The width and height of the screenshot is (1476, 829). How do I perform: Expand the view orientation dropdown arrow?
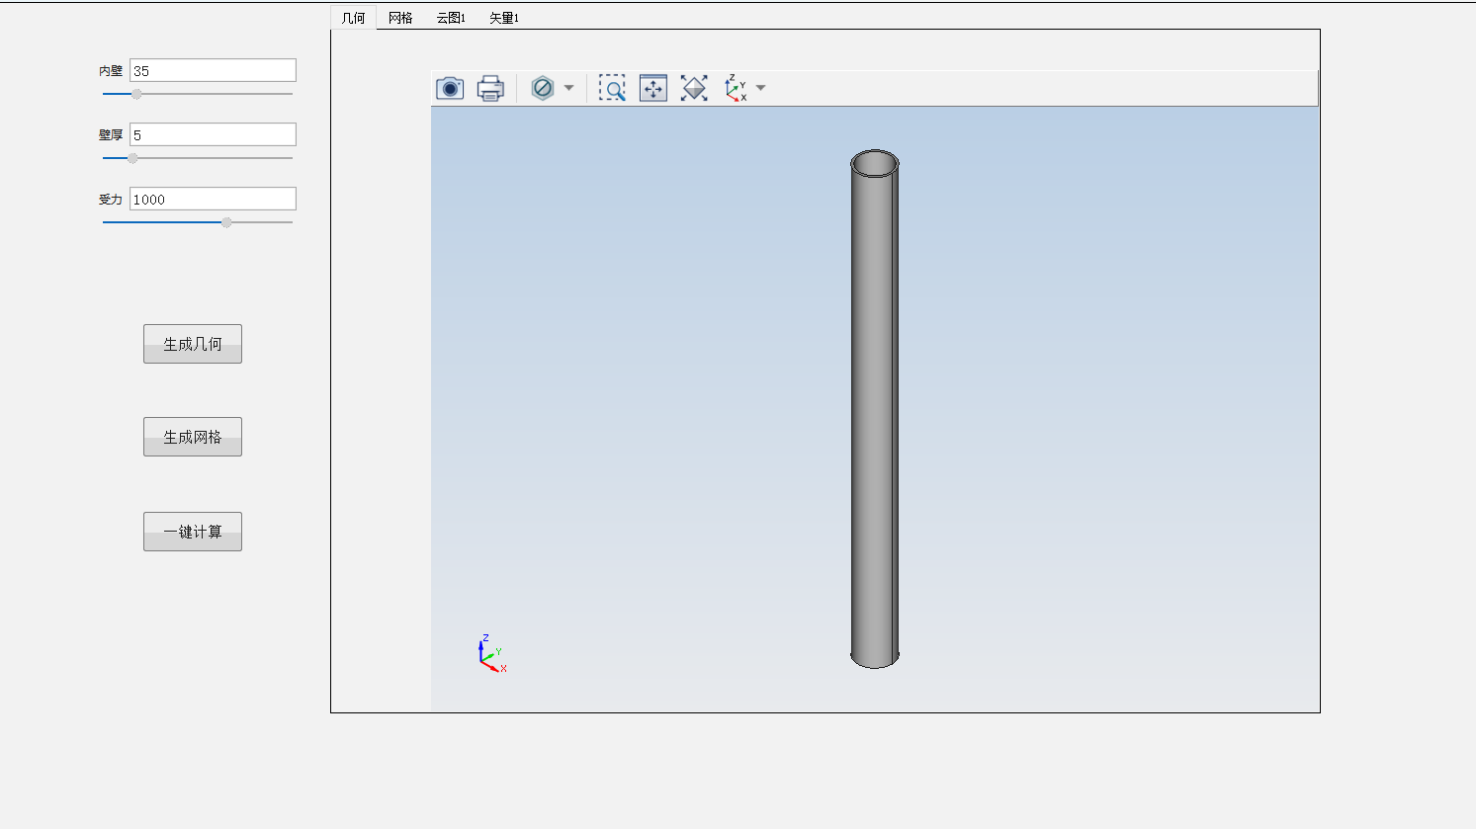[760, 88]
